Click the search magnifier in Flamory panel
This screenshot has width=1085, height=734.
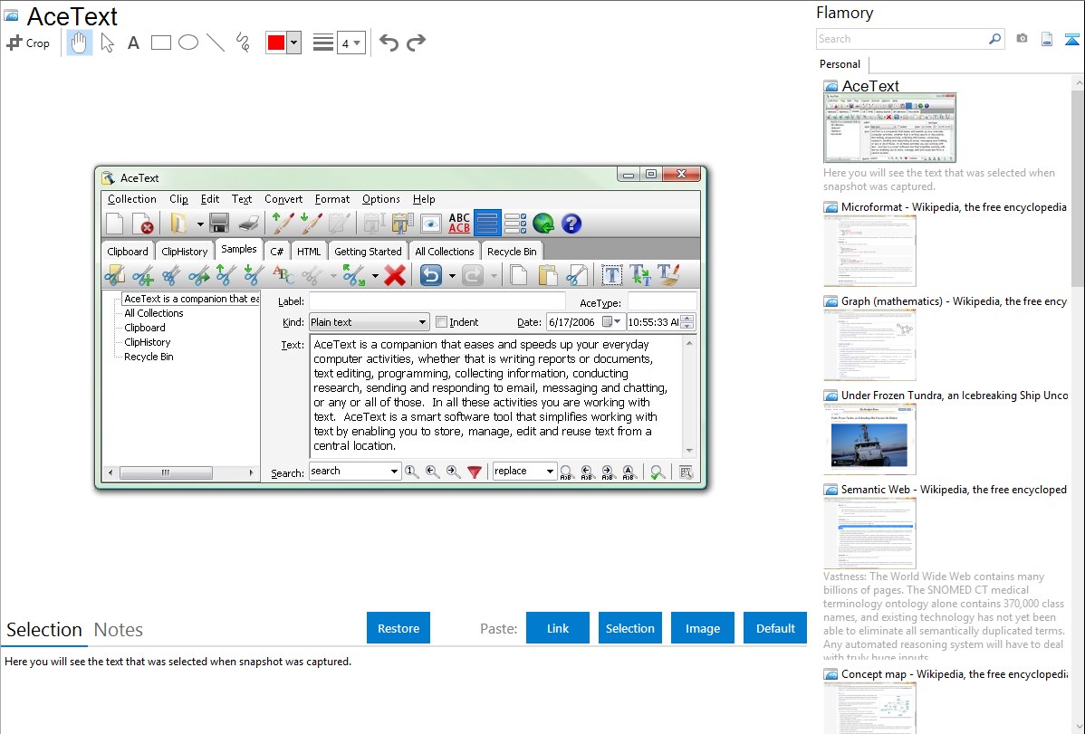(994, 39)
